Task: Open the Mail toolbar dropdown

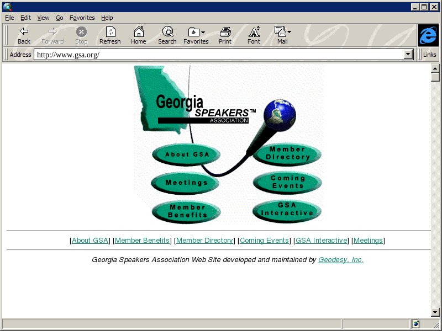Action: coord(282,35)
